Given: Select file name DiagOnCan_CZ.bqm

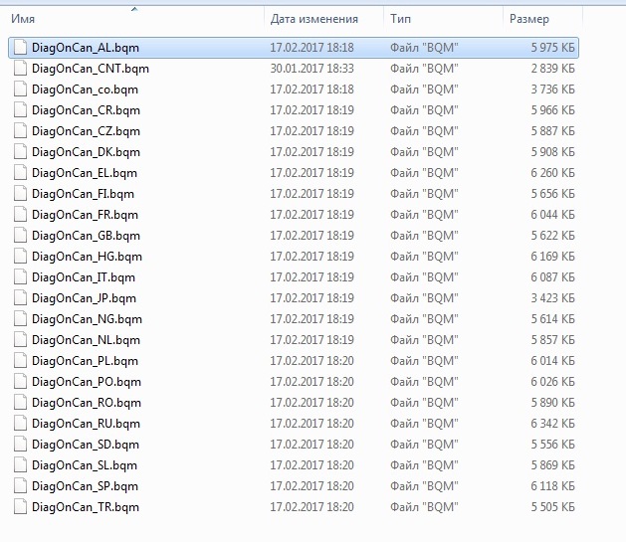Looking at the screenshot, I should click(86, 131).
